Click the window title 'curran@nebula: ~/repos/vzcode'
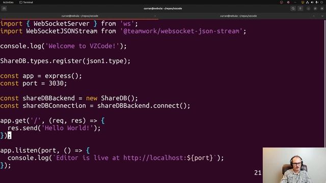This screenshot has width=326, height=183. pos(163,9)
